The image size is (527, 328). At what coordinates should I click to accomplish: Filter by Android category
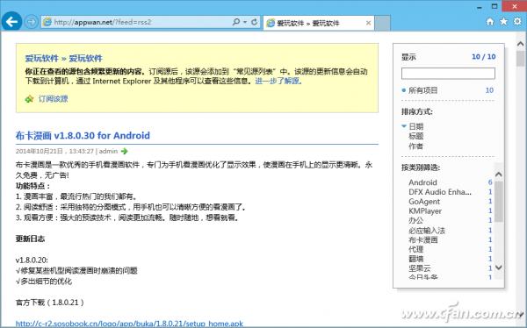[x=422, y=182]
